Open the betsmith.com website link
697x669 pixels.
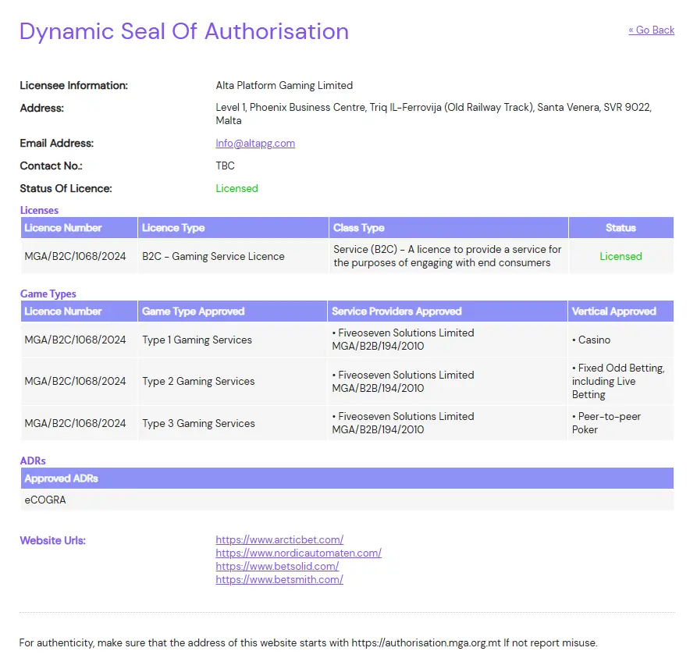tap(279, 580)
